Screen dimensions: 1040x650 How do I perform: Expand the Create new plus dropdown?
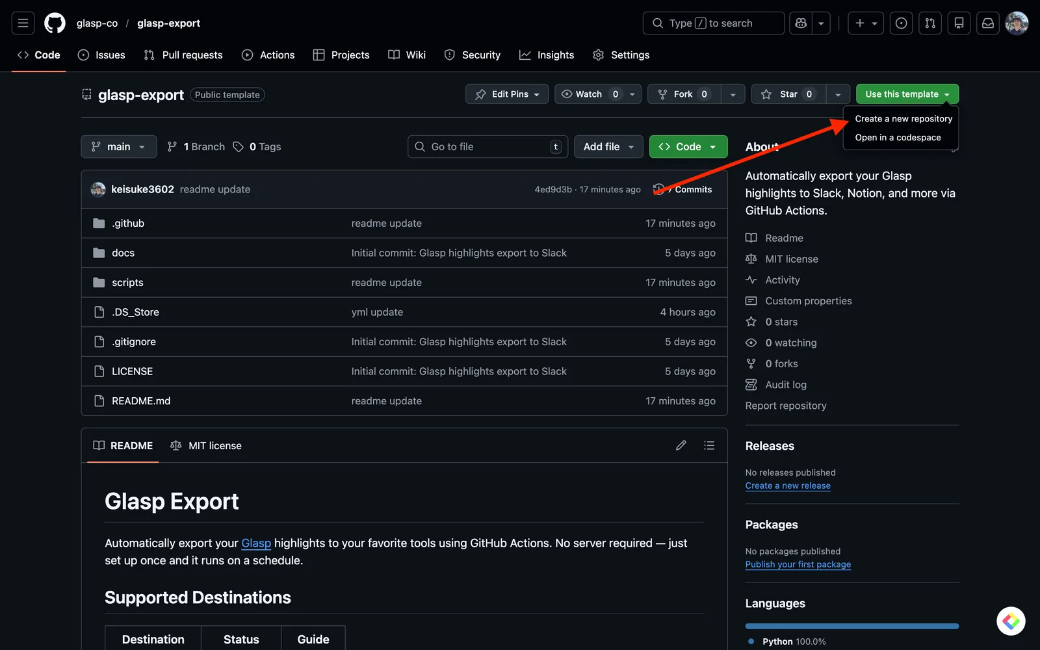tap(865, 23)
